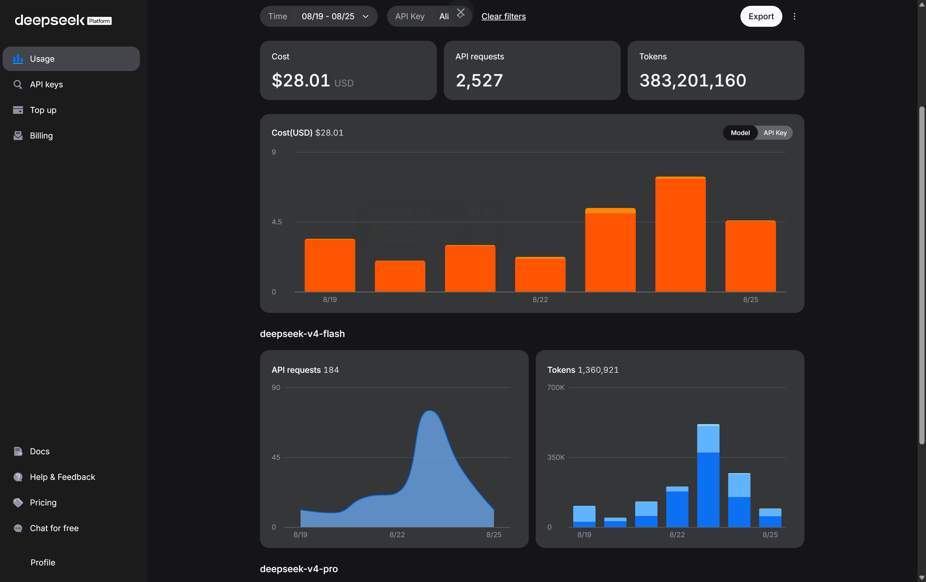Switch cost chart to Model view
This screenshot has height=582, width=926.
coord(740,133)
